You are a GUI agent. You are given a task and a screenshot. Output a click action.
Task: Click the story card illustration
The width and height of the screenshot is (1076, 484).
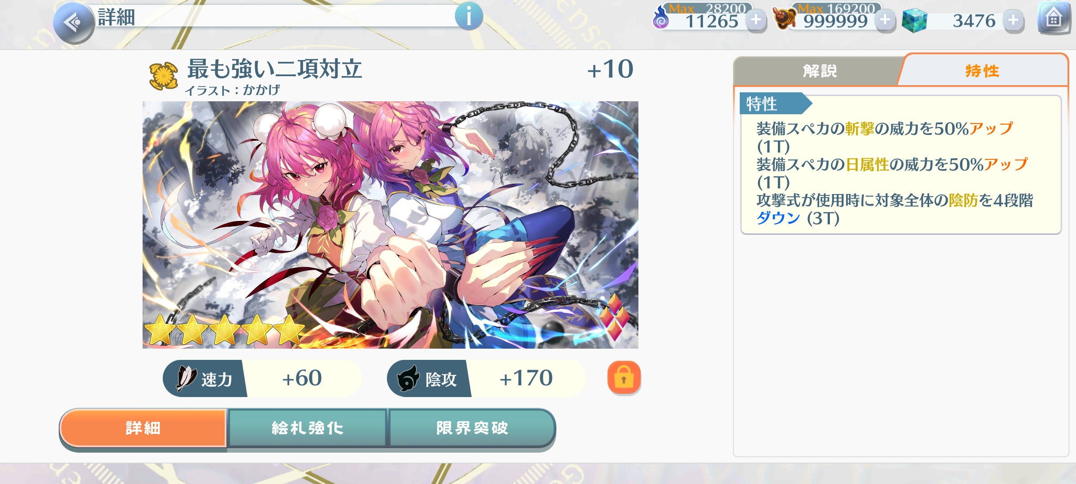point(390,225)
